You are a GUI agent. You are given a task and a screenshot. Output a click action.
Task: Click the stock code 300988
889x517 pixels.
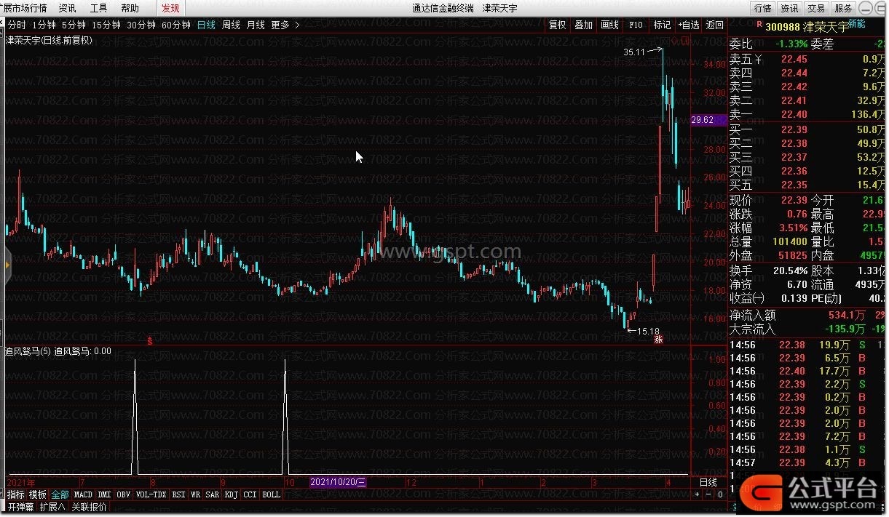pos(783,26)
